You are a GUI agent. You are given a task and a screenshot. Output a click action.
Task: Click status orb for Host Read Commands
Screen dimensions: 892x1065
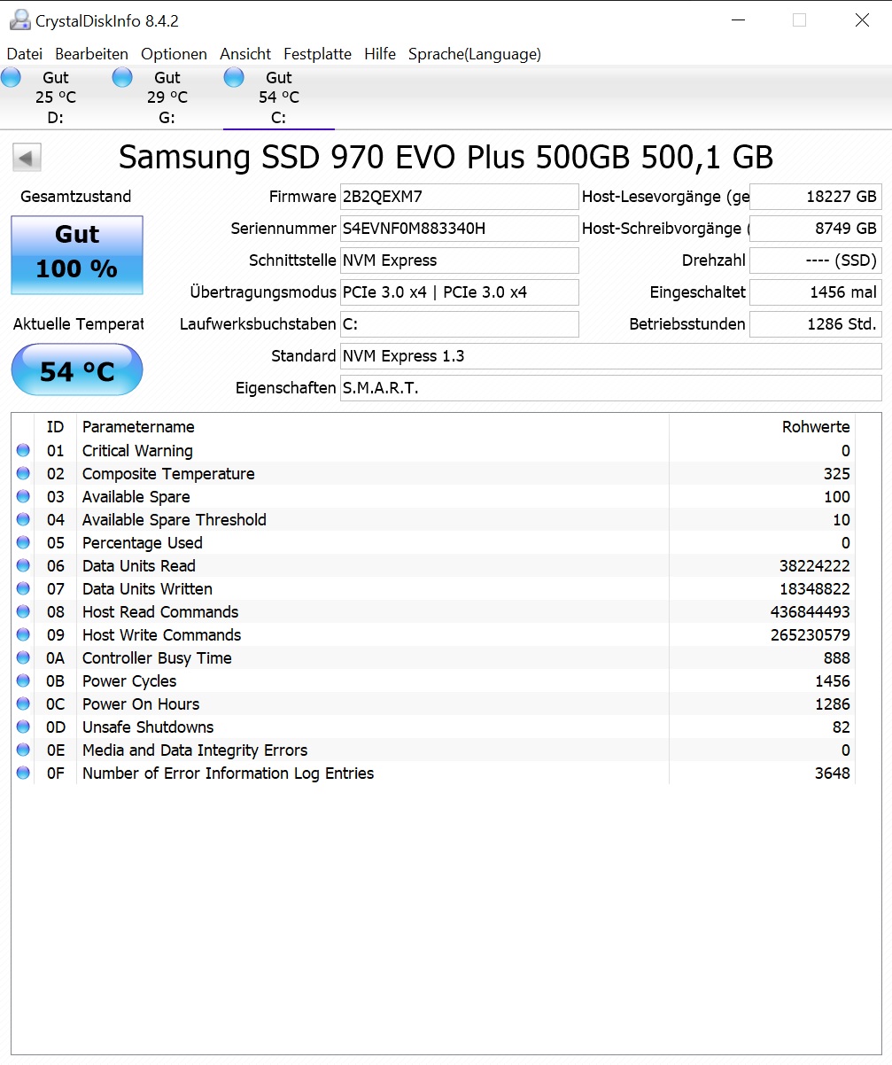pos(23,612)
